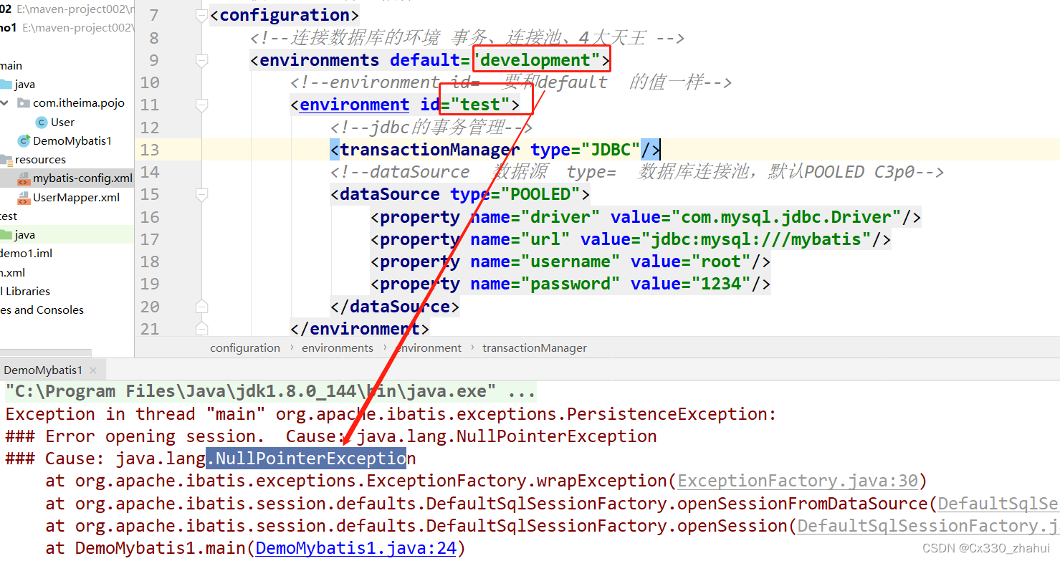The image size is (1060, 561).
Task: Click the closing </dataSource> tag
Action: [x=395, y=307]
